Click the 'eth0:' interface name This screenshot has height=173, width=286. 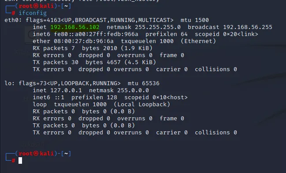[13, 20]
